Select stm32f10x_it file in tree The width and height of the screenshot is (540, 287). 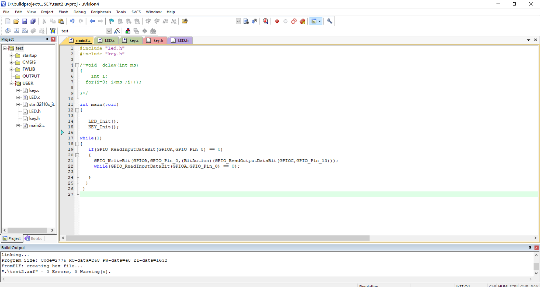click(x=42, y=104)
